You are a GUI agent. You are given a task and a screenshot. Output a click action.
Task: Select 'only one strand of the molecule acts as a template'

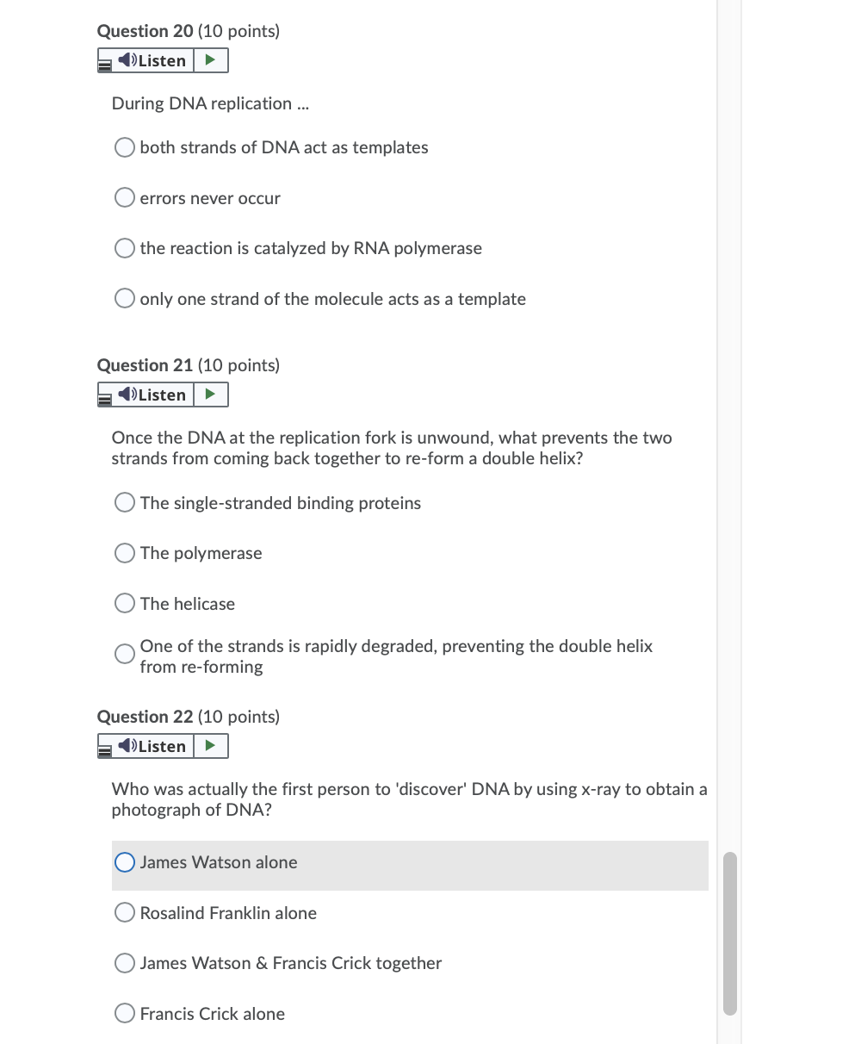point(124,298)
